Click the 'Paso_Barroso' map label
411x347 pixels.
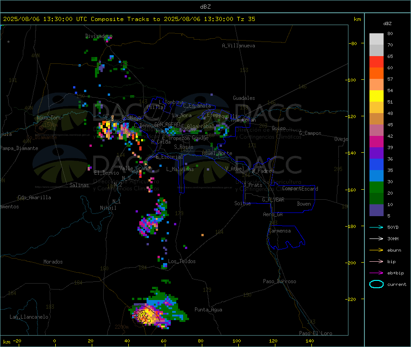click(x=279, y=282)
